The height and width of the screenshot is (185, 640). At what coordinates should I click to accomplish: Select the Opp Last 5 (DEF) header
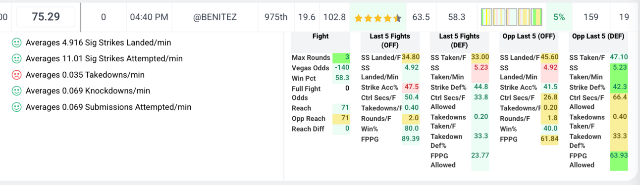598,36
